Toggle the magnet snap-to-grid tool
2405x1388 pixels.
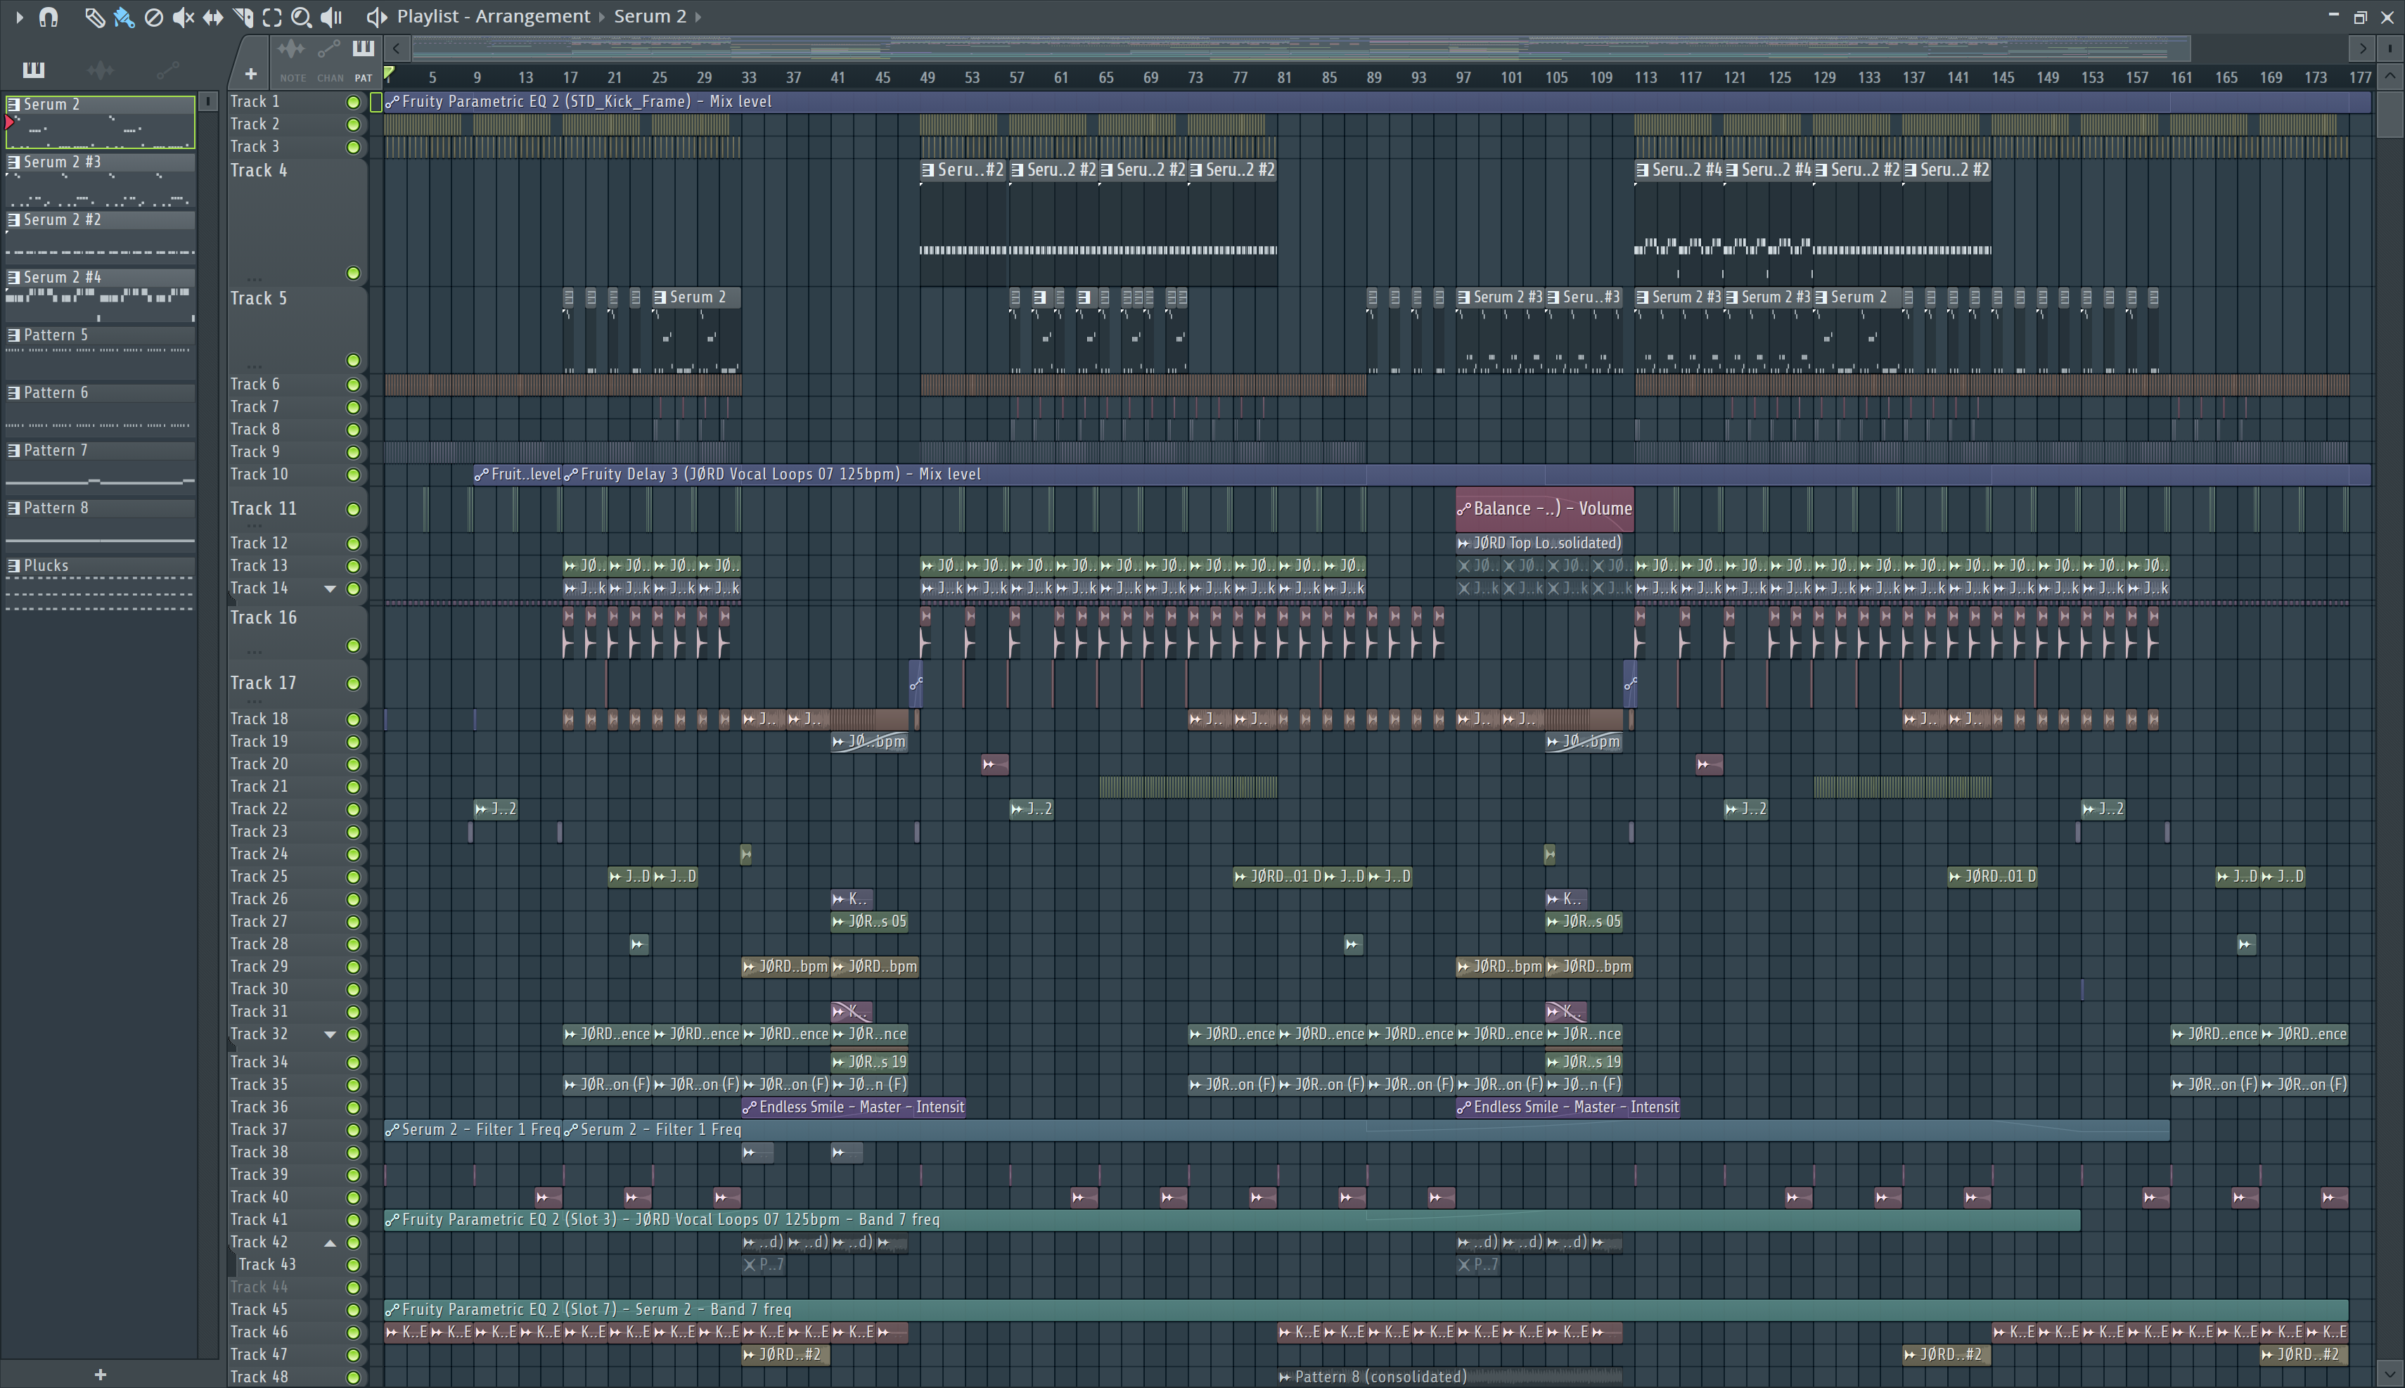tap(49, 16)
